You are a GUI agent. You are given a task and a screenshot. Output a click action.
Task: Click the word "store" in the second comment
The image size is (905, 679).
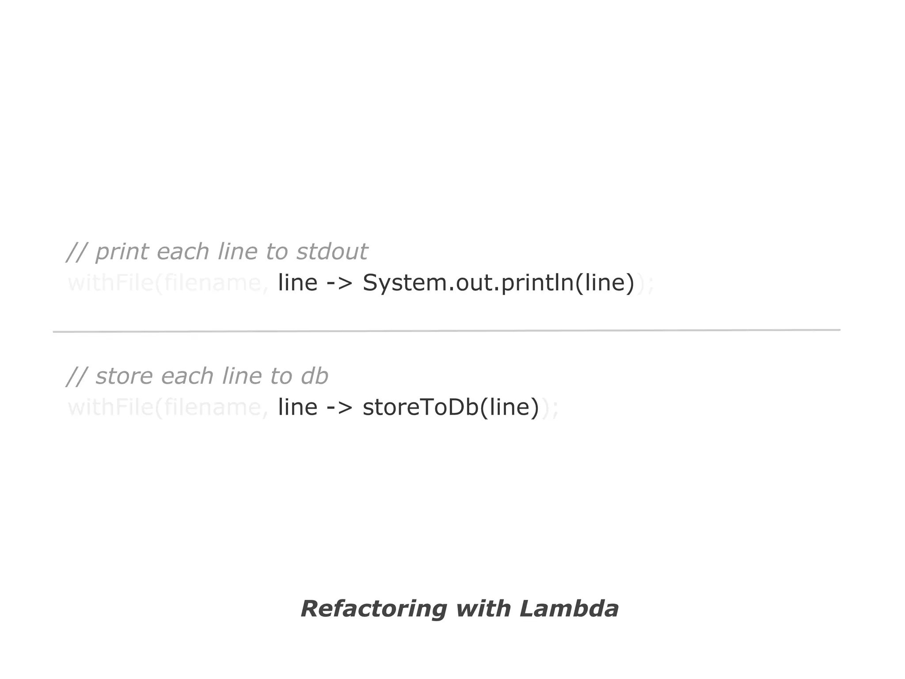124,377
